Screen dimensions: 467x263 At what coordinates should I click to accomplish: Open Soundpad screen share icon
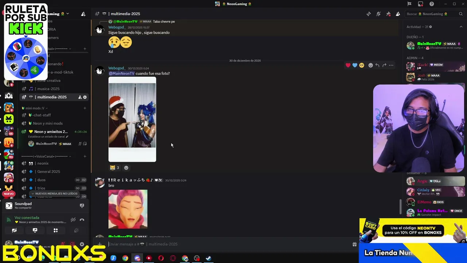pyautogui.click(x=82, y=206)
